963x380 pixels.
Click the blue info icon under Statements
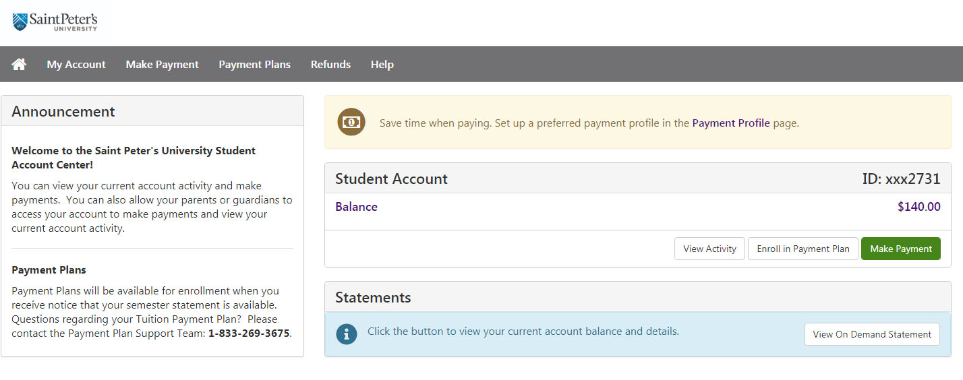click(x=347, y=334)
